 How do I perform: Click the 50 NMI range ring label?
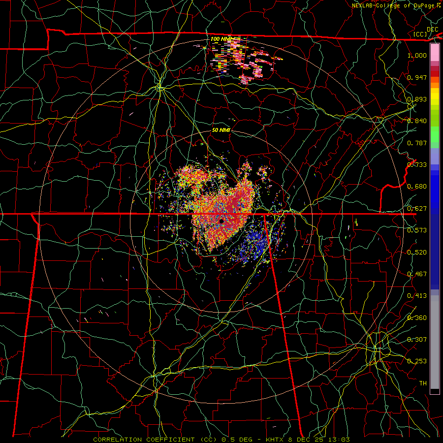(x=221, y=130)
